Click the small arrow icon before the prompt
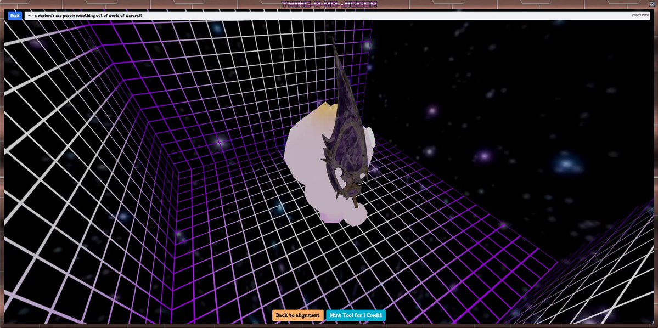Image resolution: width=658 pixels, height=328 pixels. point(30,15)
